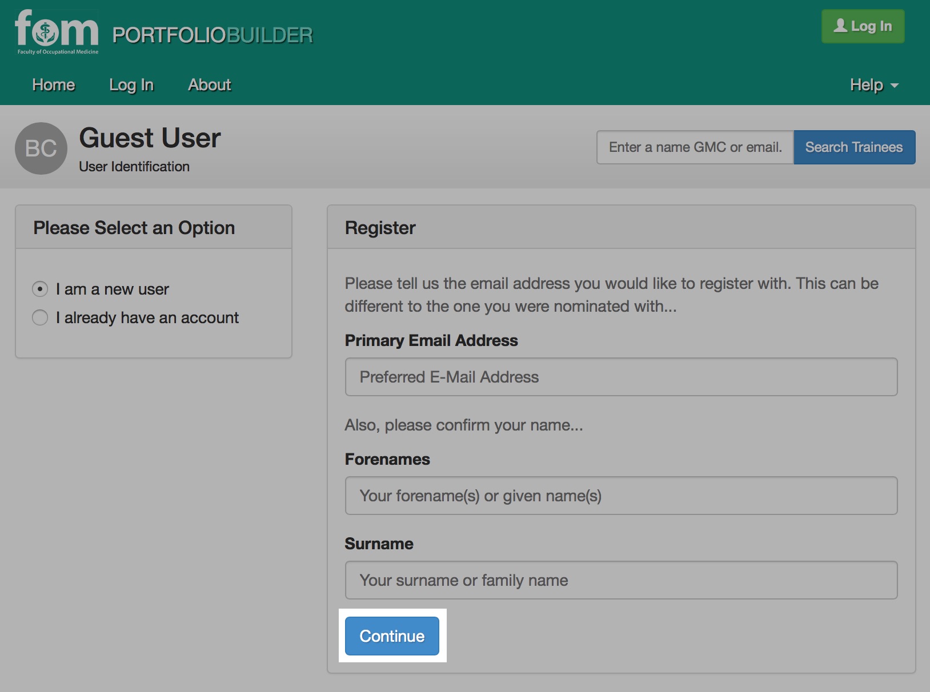930x692 pixels.
Task: Click 'Also, please confirm your name...' text
Action: [464, 425]
